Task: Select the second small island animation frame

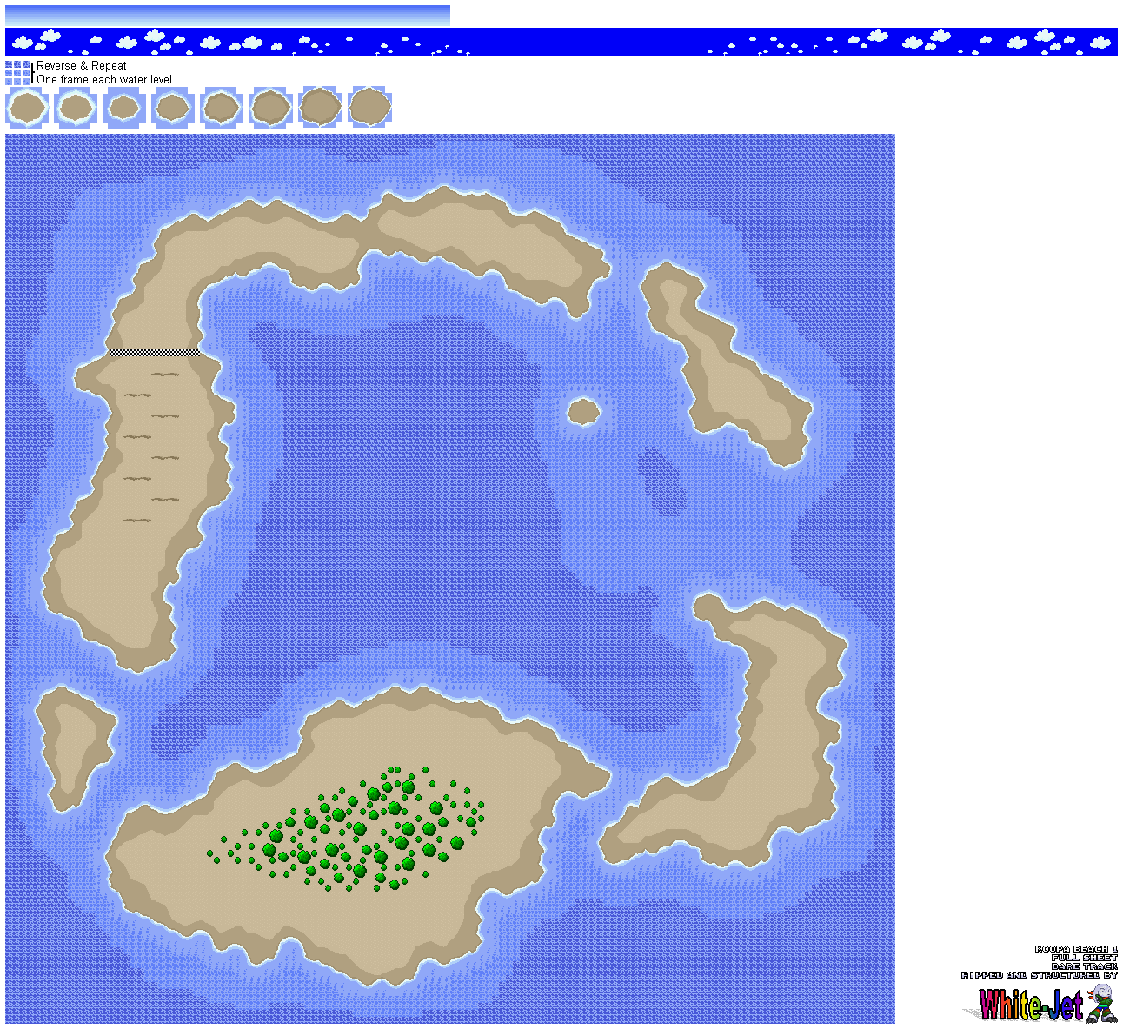Action: coord(76,109)
